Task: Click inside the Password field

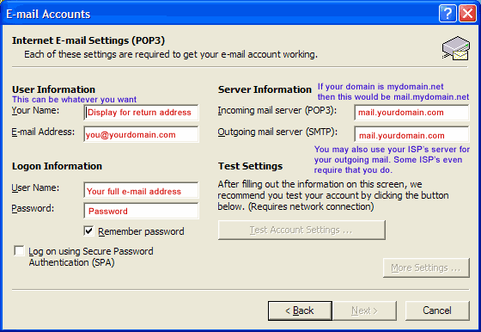Action: 141,211
